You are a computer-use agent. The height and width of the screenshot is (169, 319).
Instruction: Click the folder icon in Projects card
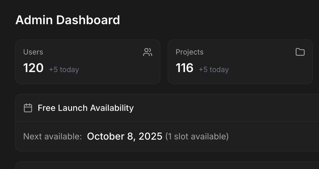point(300,52)
